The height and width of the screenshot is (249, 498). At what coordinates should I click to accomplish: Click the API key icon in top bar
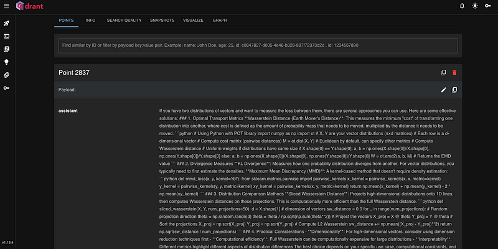(489, 6)
